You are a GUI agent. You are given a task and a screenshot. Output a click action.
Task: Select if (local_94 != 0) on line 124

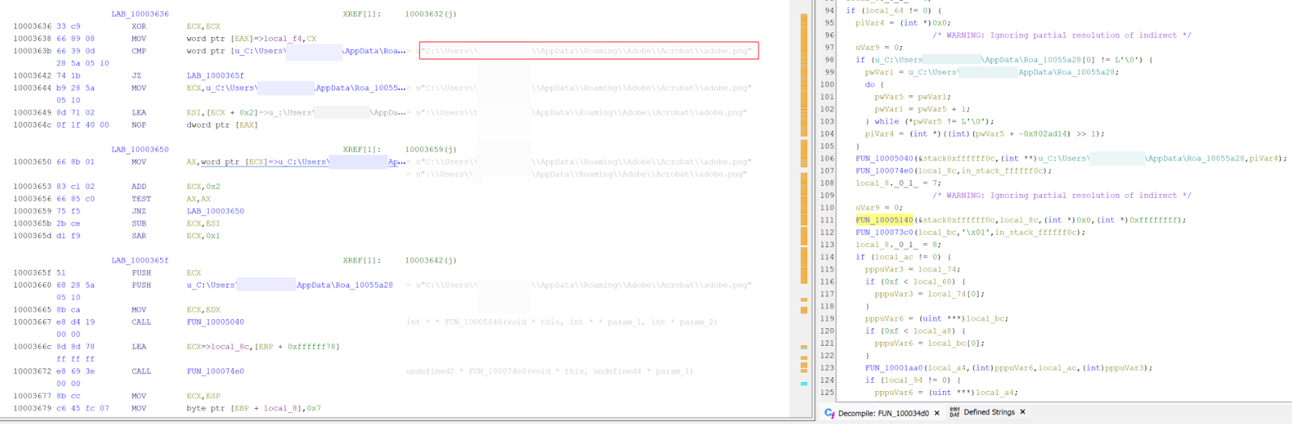(913, 380)
